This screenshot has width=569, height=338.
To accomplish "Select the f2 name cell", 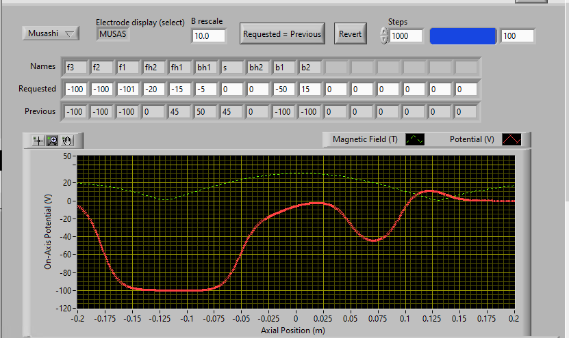I will (102, 68).
